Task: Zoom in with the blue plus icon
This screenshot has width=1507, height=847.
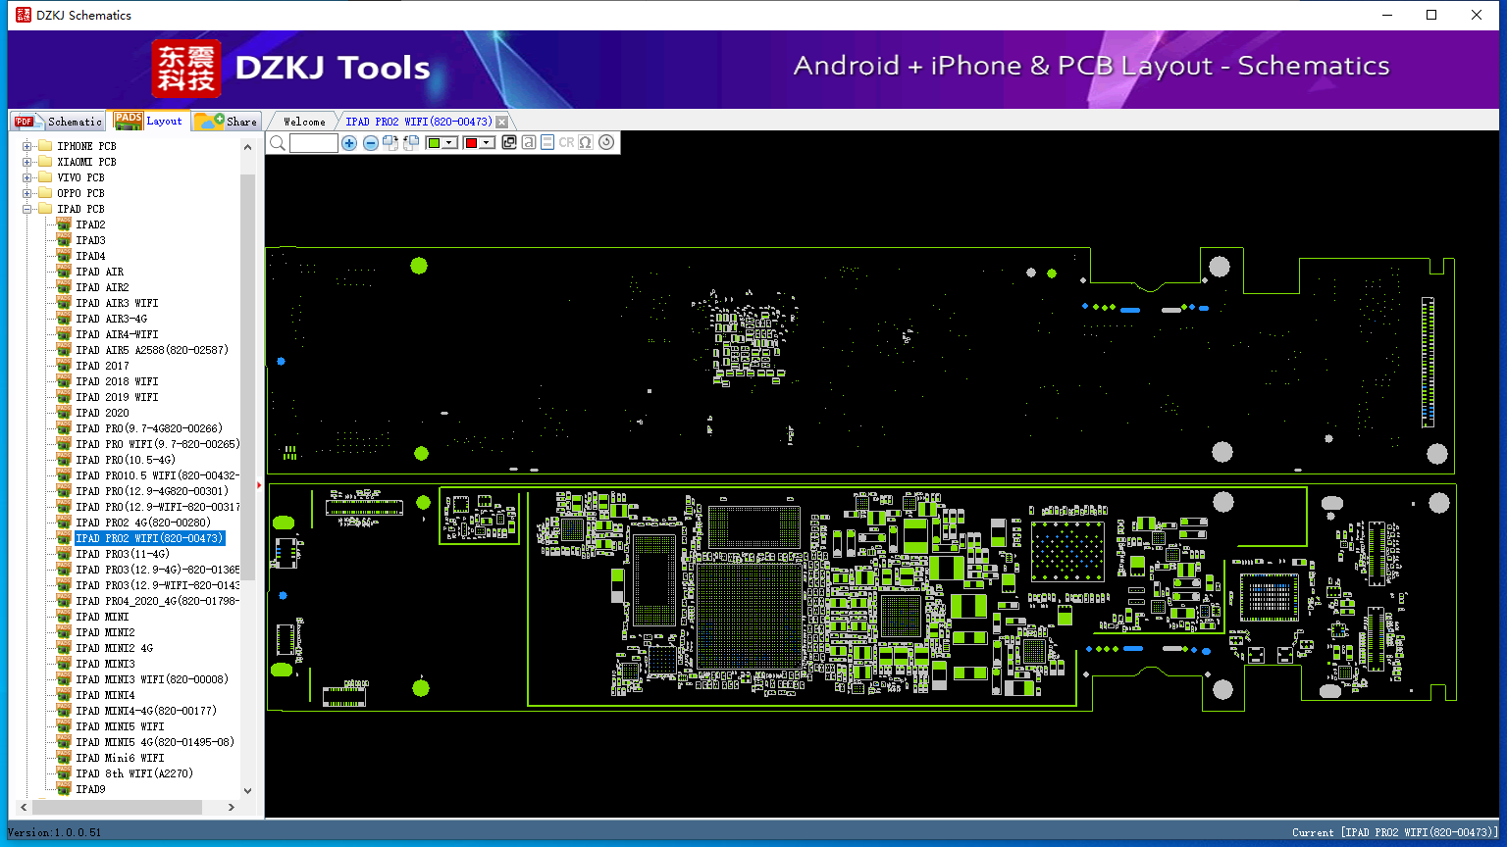Action: pyautogui.click(x=349, y=143)
